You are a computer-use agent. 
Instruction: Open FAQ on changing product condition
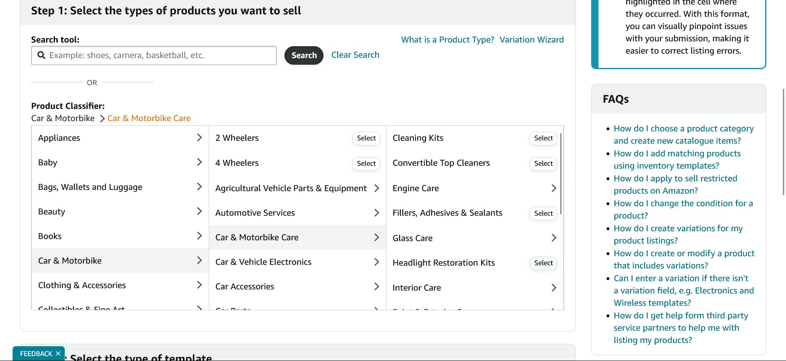pos(683,210)
